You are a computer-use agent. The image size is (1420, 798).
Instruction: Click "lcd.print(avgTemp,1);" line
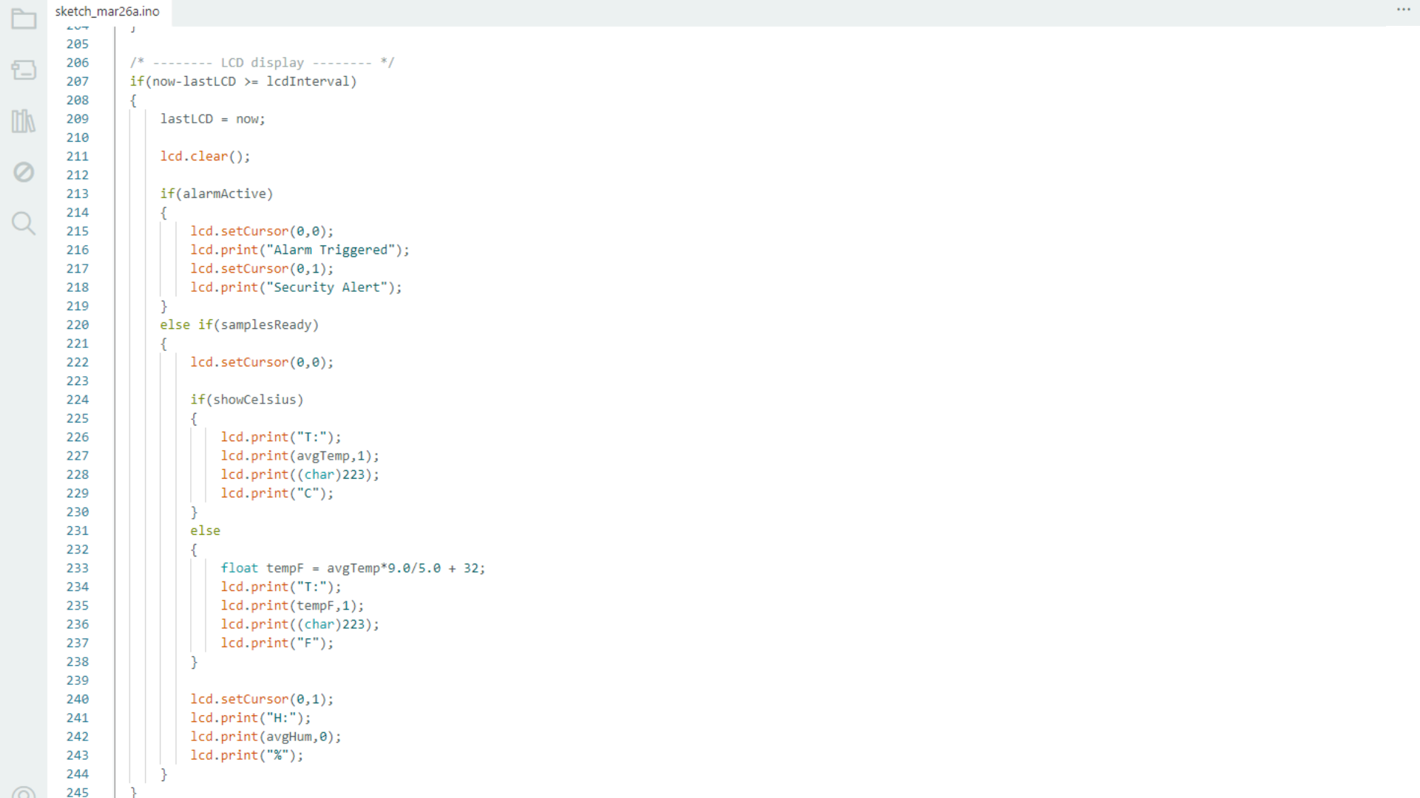tap(300, 456)
